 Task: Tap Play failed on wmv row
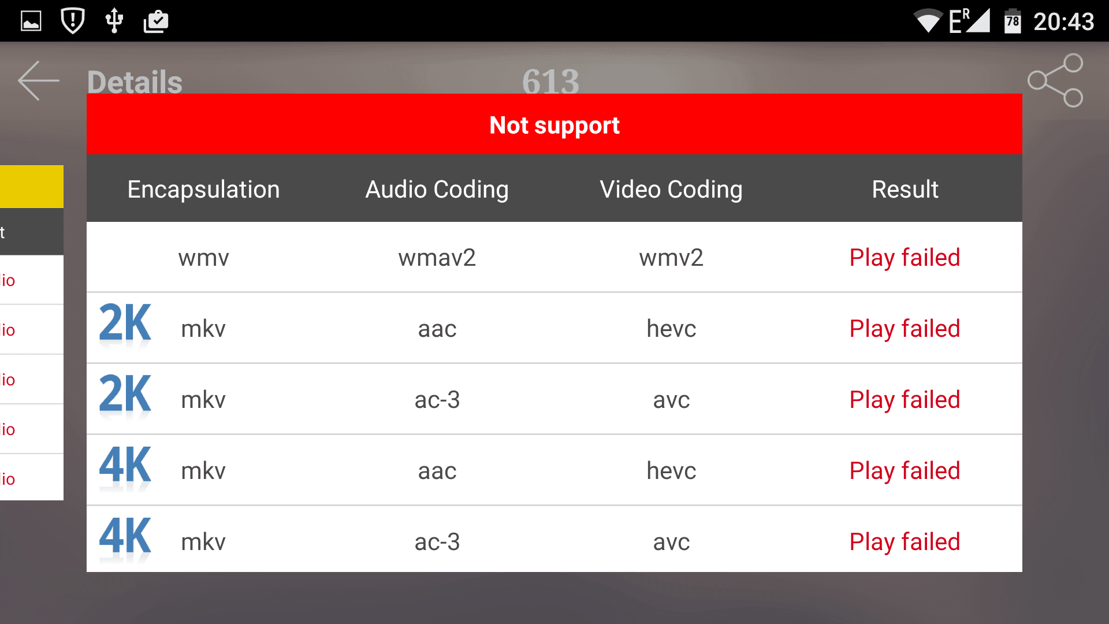point(905,258)
